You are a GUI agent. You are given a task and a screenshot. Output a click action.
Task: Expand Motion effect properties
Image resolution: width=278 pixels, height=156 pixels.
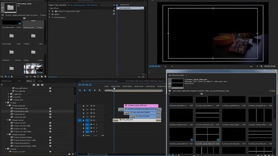pos(50,11)
